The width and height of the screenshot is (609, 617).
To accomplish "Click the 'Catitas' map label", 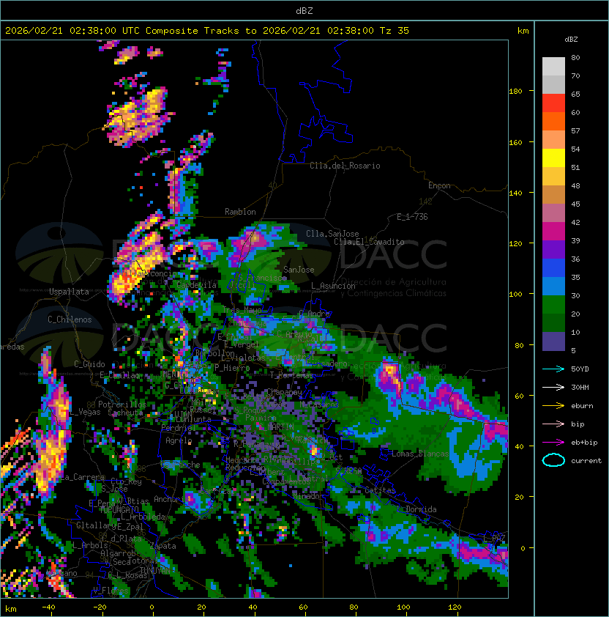I will (x=380, y=490).
